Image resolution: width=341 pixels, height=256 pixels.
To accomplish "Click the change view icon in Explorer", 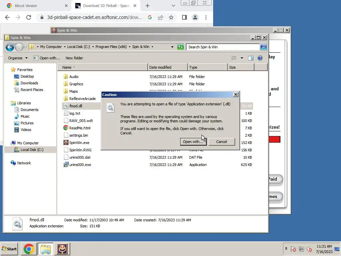I will (x=233, y=58).
